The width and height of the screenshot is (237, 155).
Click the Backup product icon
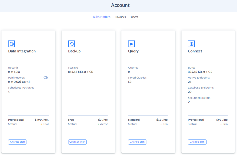(71, 44)
